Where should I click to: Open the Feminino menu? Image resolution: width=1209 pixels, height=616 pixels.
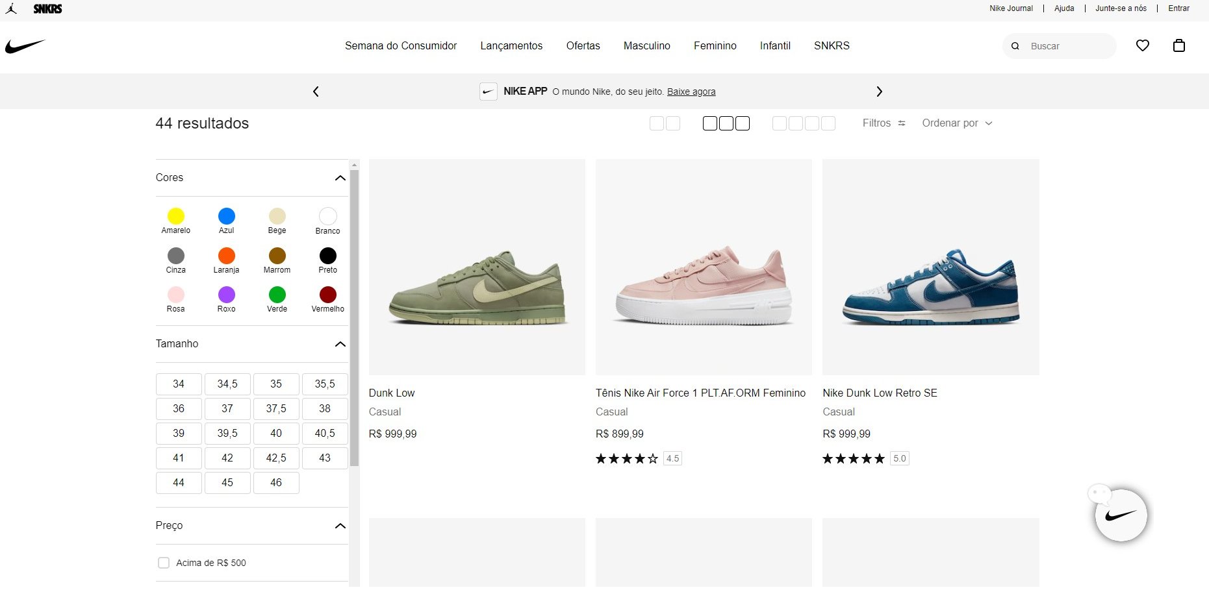pos(715,46)
